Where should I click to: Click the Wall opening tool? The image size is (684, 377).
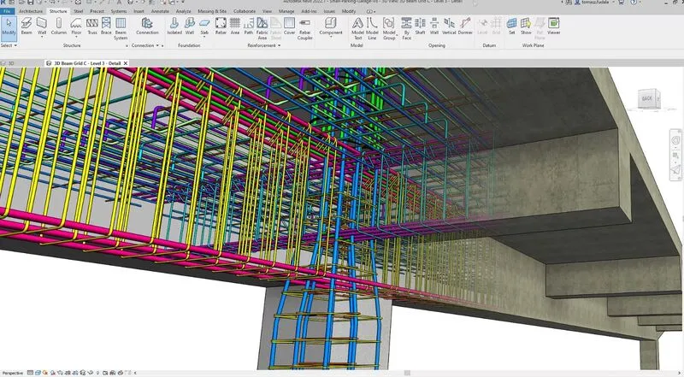point(434,27)
